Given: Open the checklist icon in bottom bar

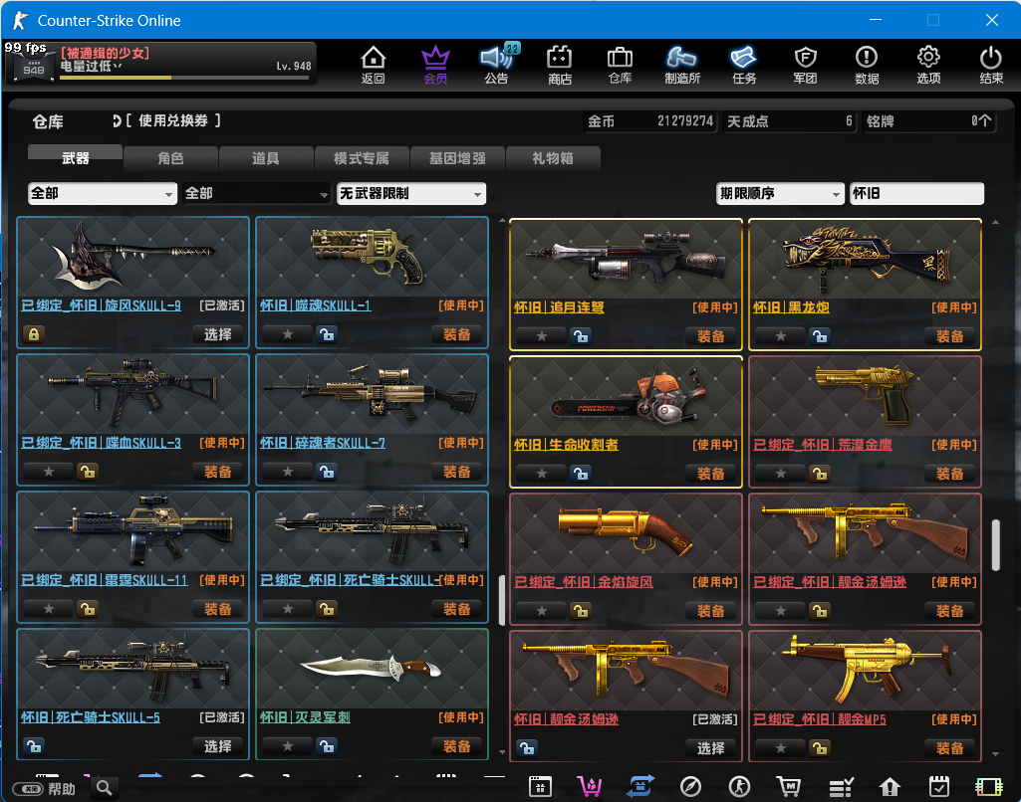Looking at the screenshot, I should pyautogui.click(x=841, y=788).
